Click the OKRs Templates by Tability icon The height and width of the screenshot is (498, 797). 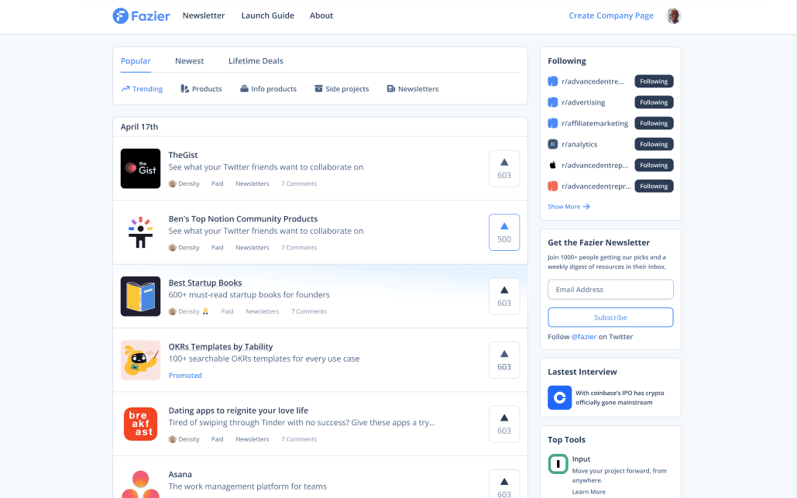click(x=140, y=360)
